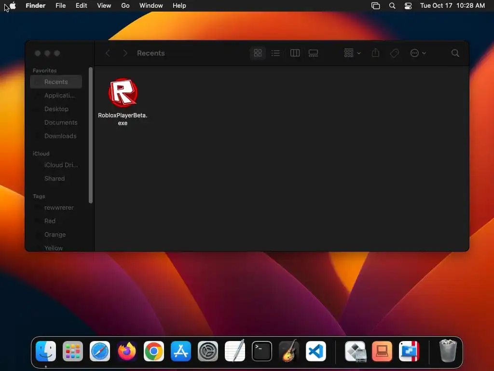Open the Group By dropdown in Finder toolbar
Image resolution: width=494 pixels, height=371 pixels.
click(352, 53)
